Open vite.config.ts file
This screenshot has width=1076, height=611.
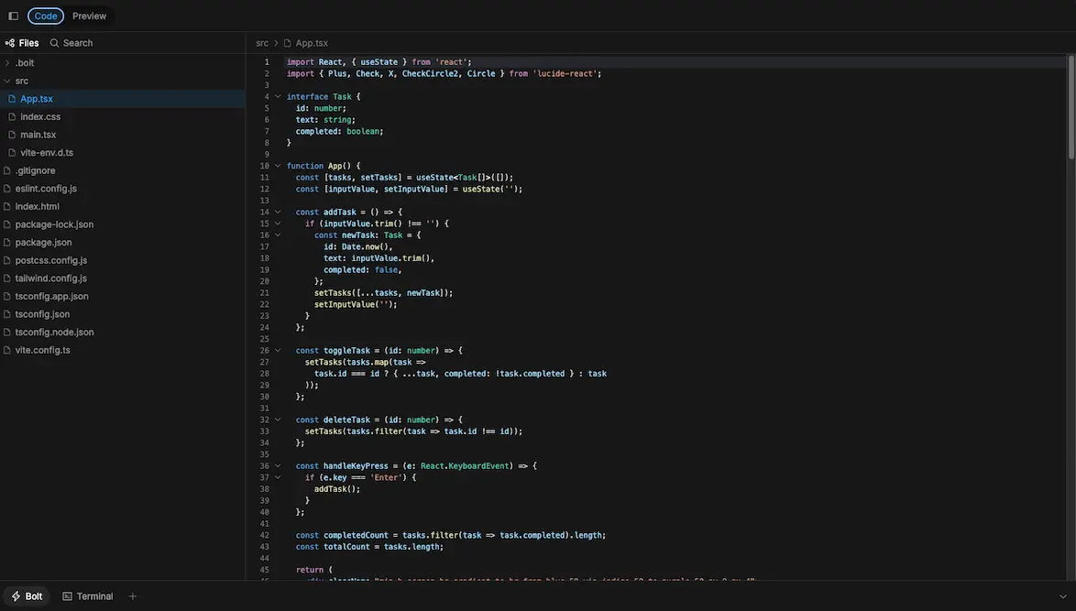[x=42, y=350]
